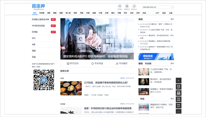This screenshot has height=117, width=206.
Task: Open IPO发审会追踪 hot topic
Action: pos(38,26)
